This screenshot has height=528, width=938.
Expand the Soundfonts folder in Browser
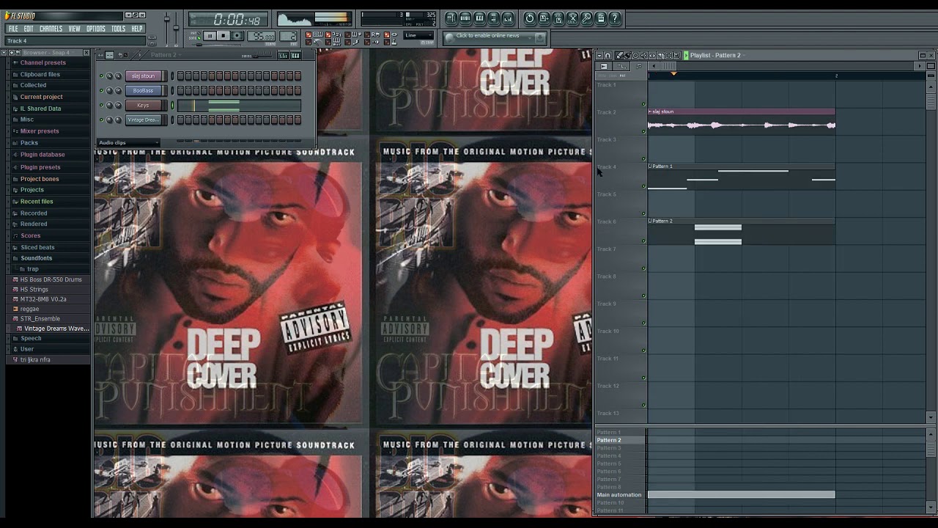click(x=37, y=258)
